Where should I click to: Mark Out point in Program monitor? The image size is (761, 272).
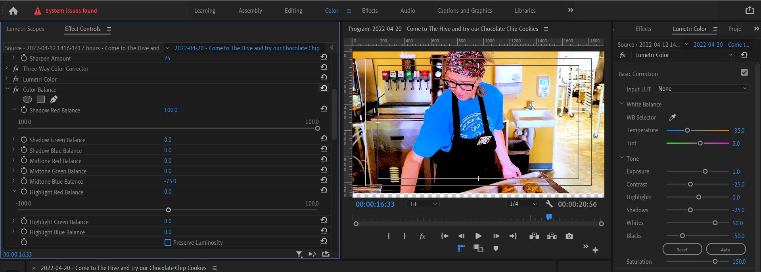click(x=404, y=236)
